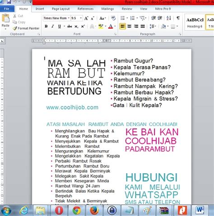Toggle italic formatting

pos(53,26)
